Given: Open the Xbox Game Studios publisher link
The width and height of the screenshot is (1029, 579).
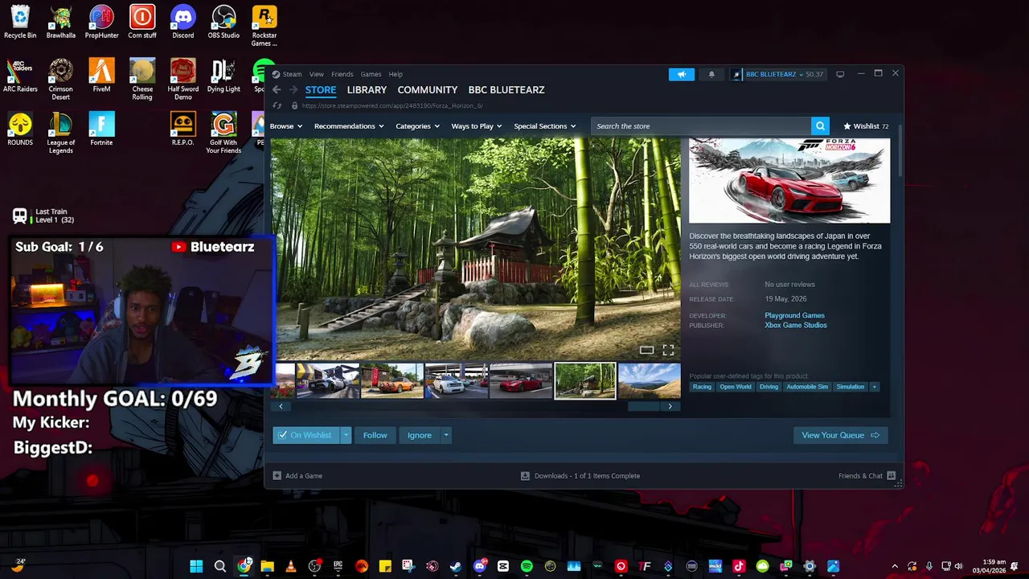Looking at the screenshot, I should coord(796,325).
